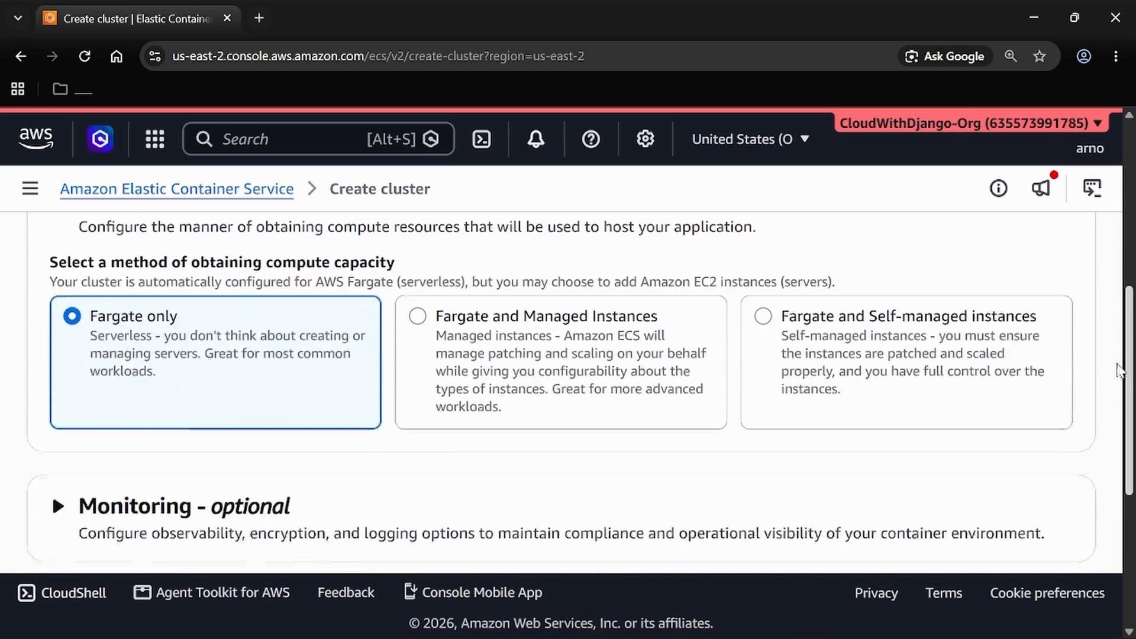
Task: Expand the Monitoring optional section
Action: (58, 506)
